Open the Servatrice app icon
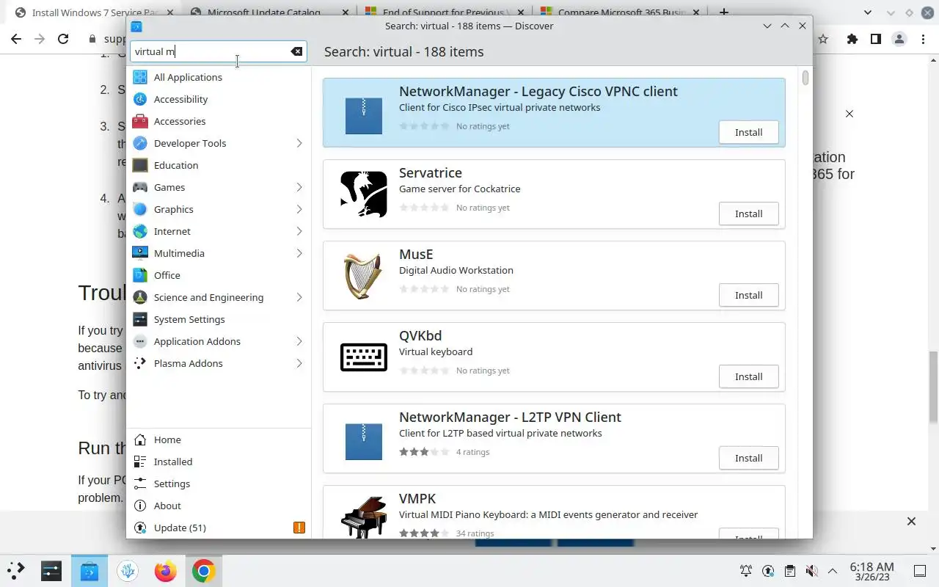 [364, 194]
